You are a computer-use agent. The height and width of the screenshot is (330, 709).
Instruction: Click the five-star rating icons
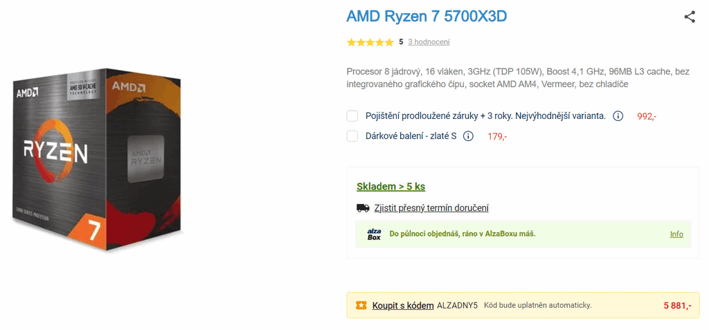(370, 42)
